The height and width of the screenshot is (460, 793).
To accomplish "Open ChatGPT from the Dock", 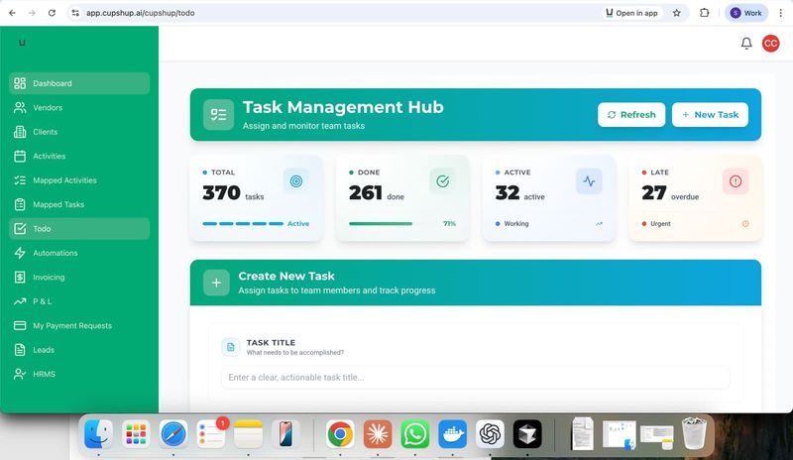I will (x=490, y=434).
